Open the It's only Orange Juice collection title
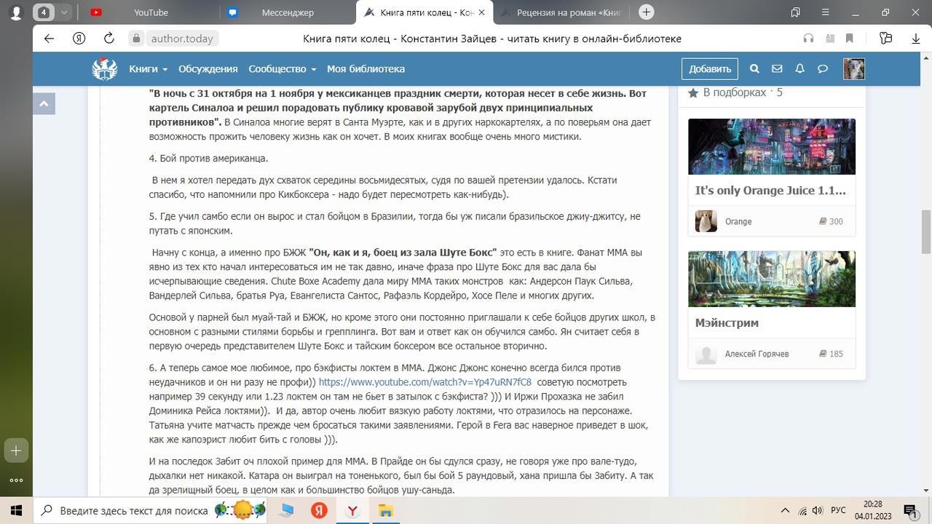The image size is (932, 524). (770, 191)
